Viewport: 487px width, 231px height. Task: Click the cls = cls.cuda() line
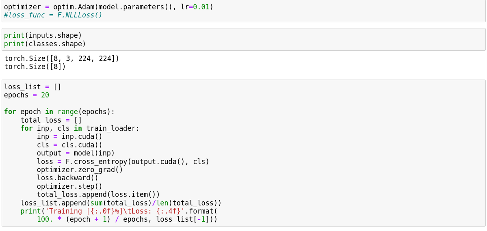(x=69, y=145)
